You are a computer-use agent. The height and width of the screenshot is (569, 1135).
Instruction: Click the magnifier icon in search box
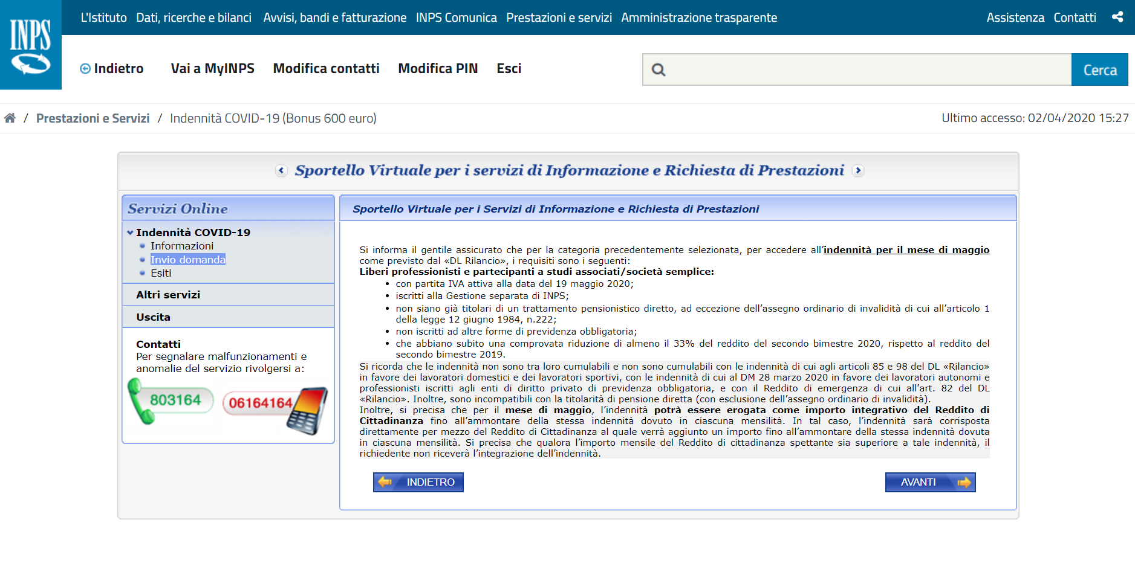(659, 70)
